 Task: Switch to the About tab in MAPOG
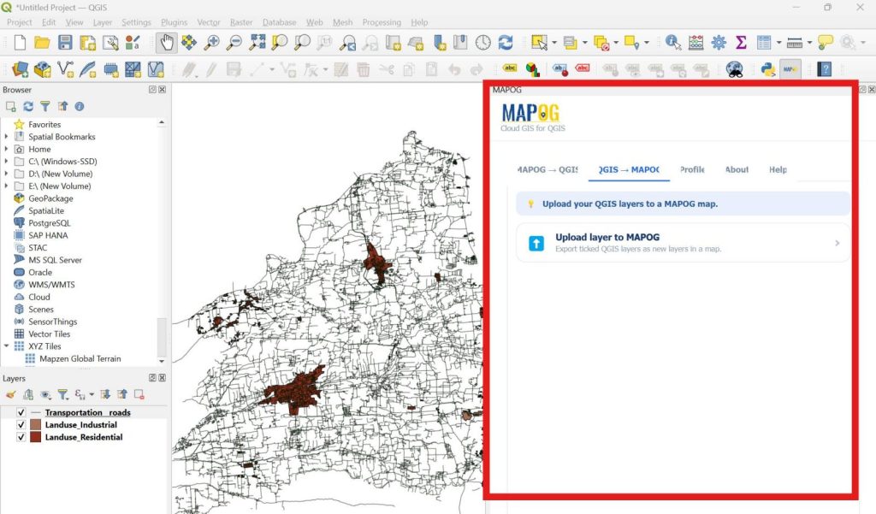(737, 169)
